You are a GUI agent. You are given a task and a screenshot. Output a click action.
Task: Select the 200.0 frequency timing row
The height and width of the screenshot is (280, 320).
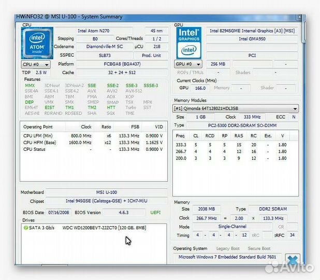tap(236, 158)
